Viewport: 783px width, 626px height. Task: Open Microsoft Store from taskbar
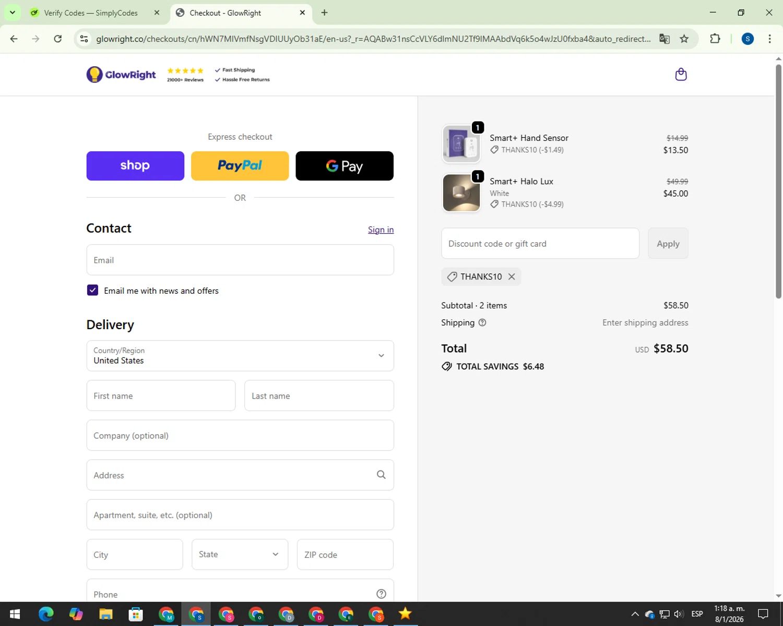tap(136, 614)
